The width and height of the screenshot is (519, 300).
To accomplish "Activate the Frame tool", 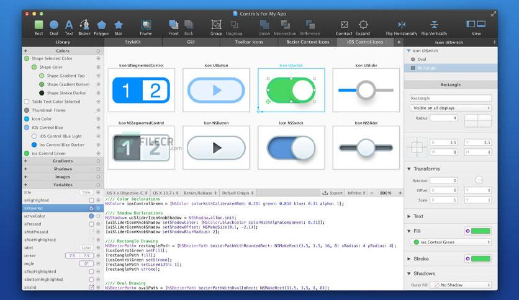I will pyautogui.click(x=146, y=27).
